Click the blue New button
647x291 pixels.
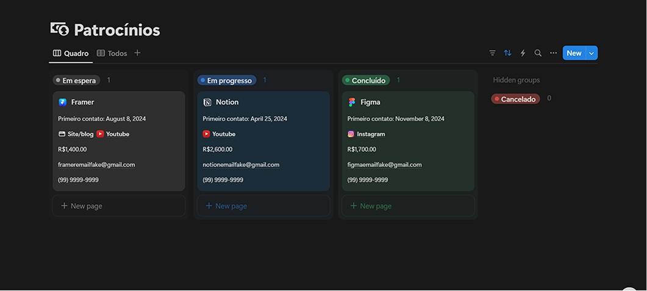(574, 53)
